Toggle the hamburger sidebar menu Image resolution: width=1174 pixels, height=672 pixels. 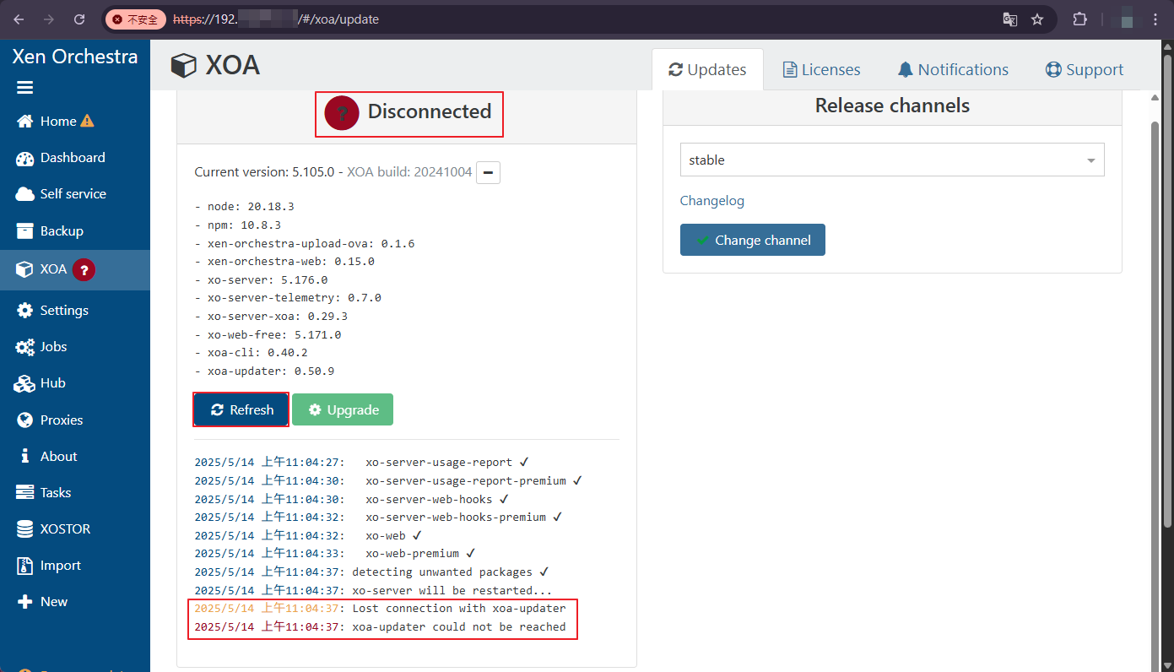coord(25,88)
